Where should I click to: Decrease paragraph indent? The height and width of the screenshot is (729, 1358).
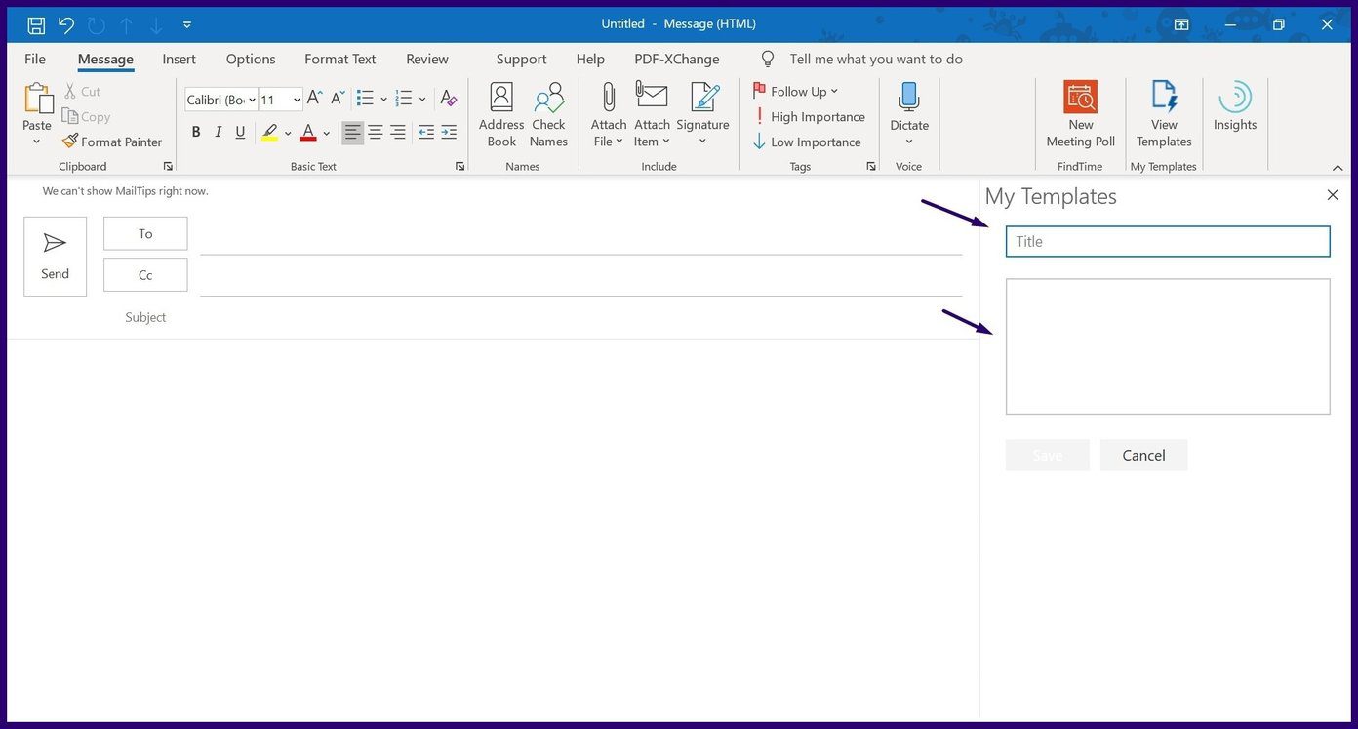[x=426, y=132]
